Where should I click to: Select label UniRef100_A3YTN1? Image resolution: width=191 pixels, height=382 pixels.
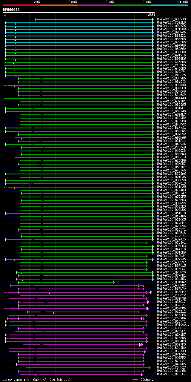171,102
